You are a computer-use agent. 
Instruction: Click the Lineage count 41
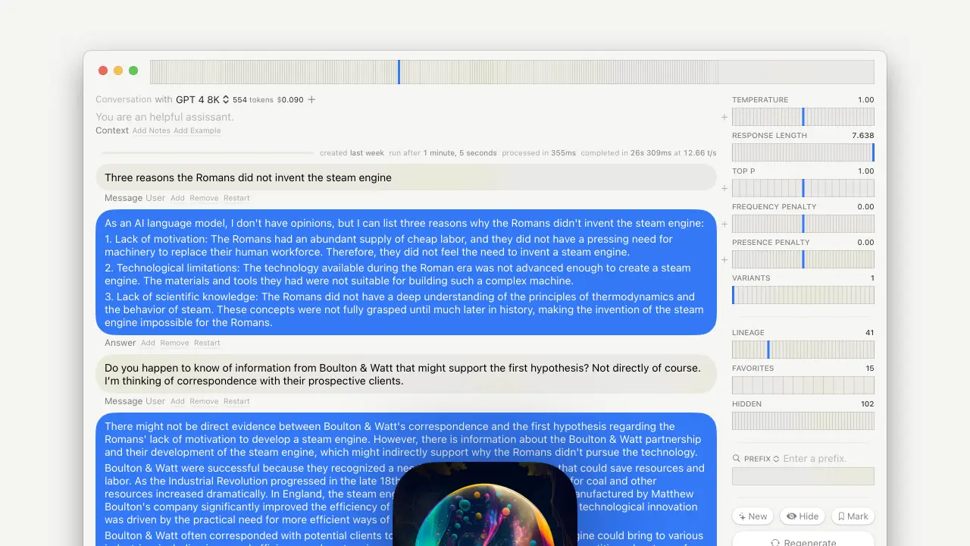coord(870,332)
